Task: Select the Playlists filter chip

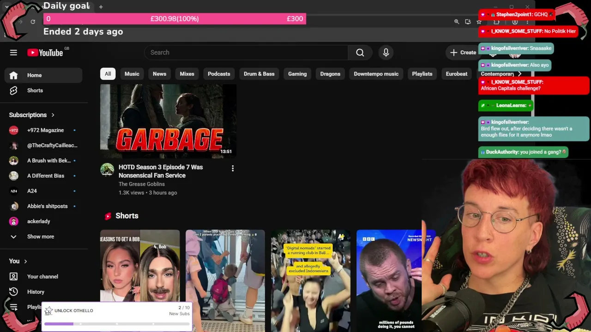Action: 422,74
